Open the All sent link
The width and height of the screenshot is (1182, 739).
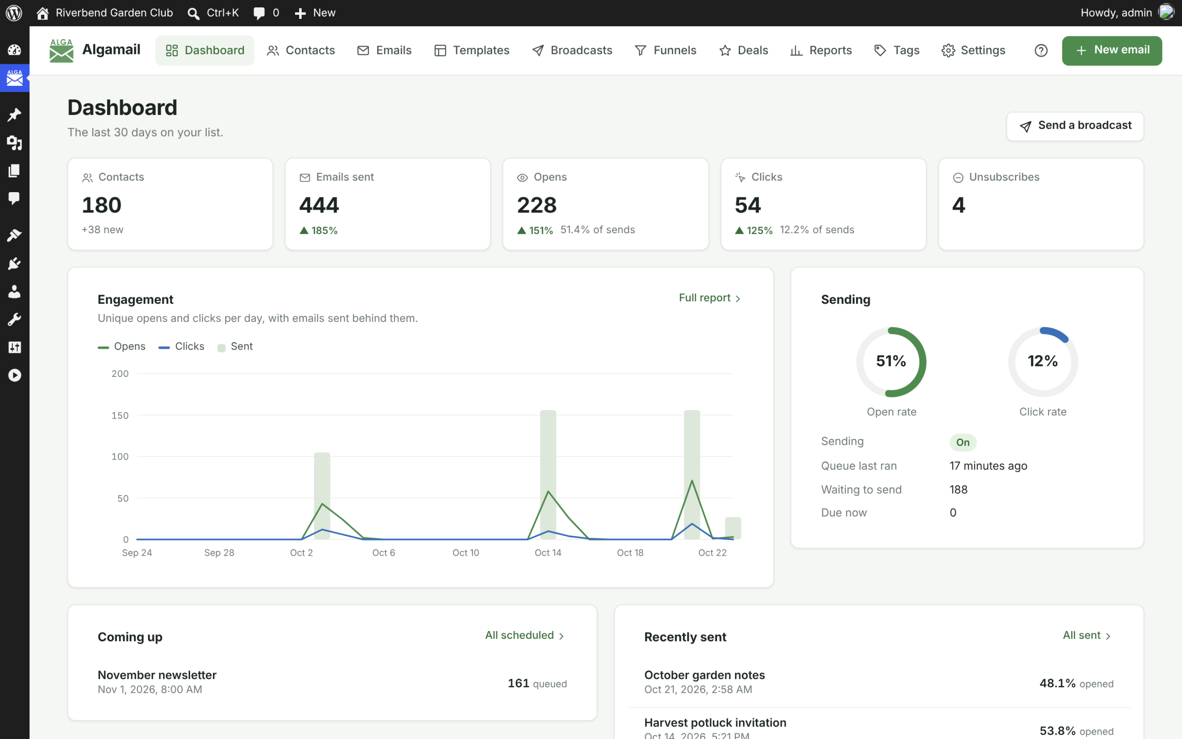(1087, 636)
